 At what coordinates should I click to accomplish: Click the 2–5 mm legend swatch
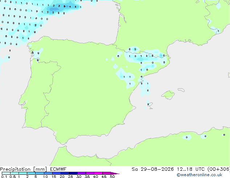[31, 173]
